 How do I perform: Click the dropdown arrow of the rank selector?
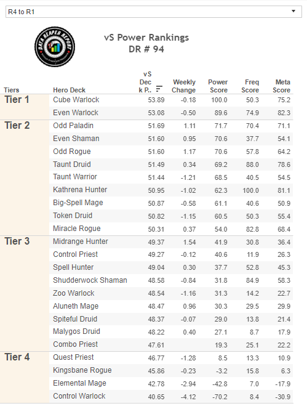point(293,11)
